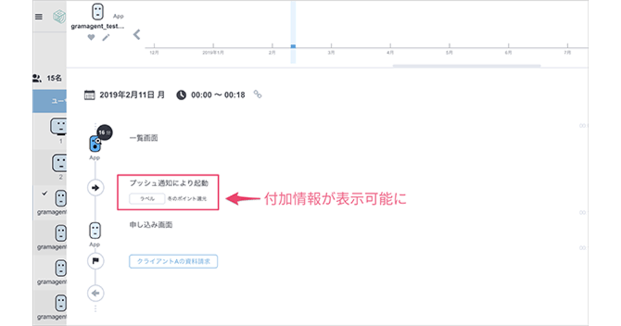Image resolution: width=621 pixels, height=326 pixels.
Task: Click the clock icon beside time range
Action: tap(181, 95)
